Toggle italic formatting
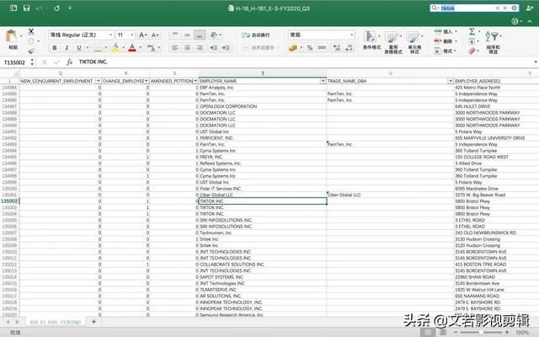The width and height of the screenshot is (539, 337). click(x=67, y=48)
